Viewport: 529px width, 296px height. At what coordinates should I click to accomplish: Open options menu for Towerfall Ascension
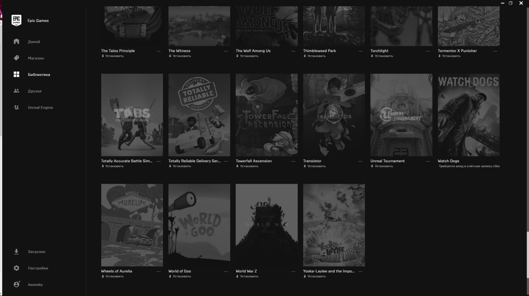click(x=293, y=161)
